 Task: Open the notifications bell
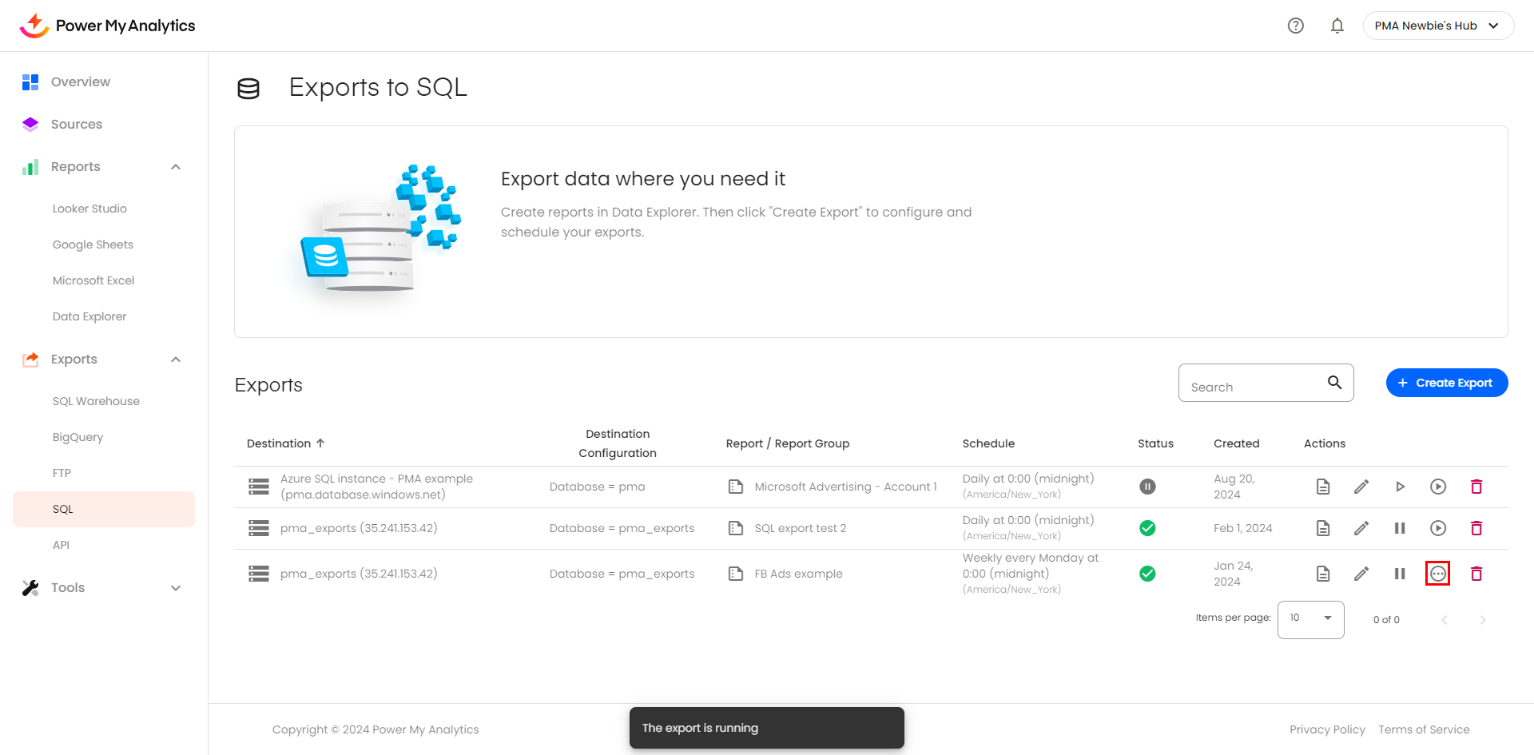[1337, 26]
